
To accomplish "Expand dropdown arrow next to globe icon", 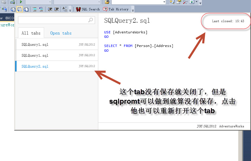I will [197, 2].
